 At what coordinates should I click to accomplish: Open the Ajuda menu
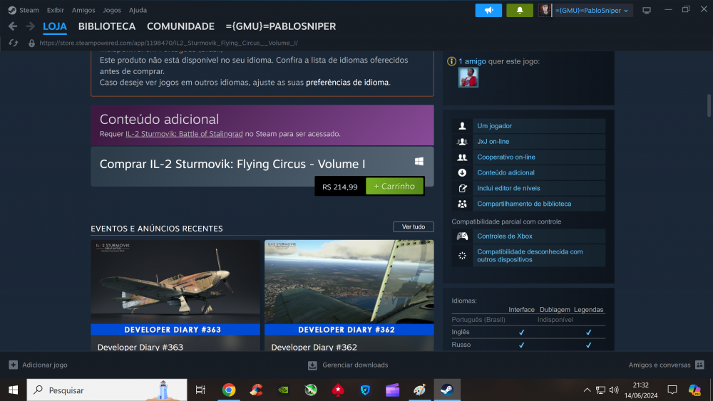pos(138,10)
